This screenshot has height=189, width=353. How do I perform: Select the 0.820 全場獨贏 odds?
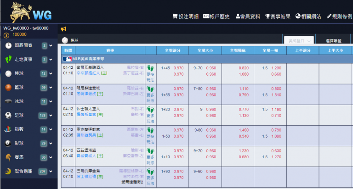244,68
